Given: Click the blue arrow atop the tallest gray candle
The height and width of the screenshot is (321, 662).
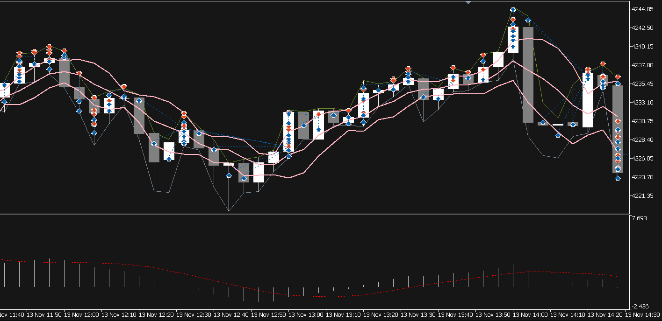Looking at the screenshot, I should click(528, 20).
